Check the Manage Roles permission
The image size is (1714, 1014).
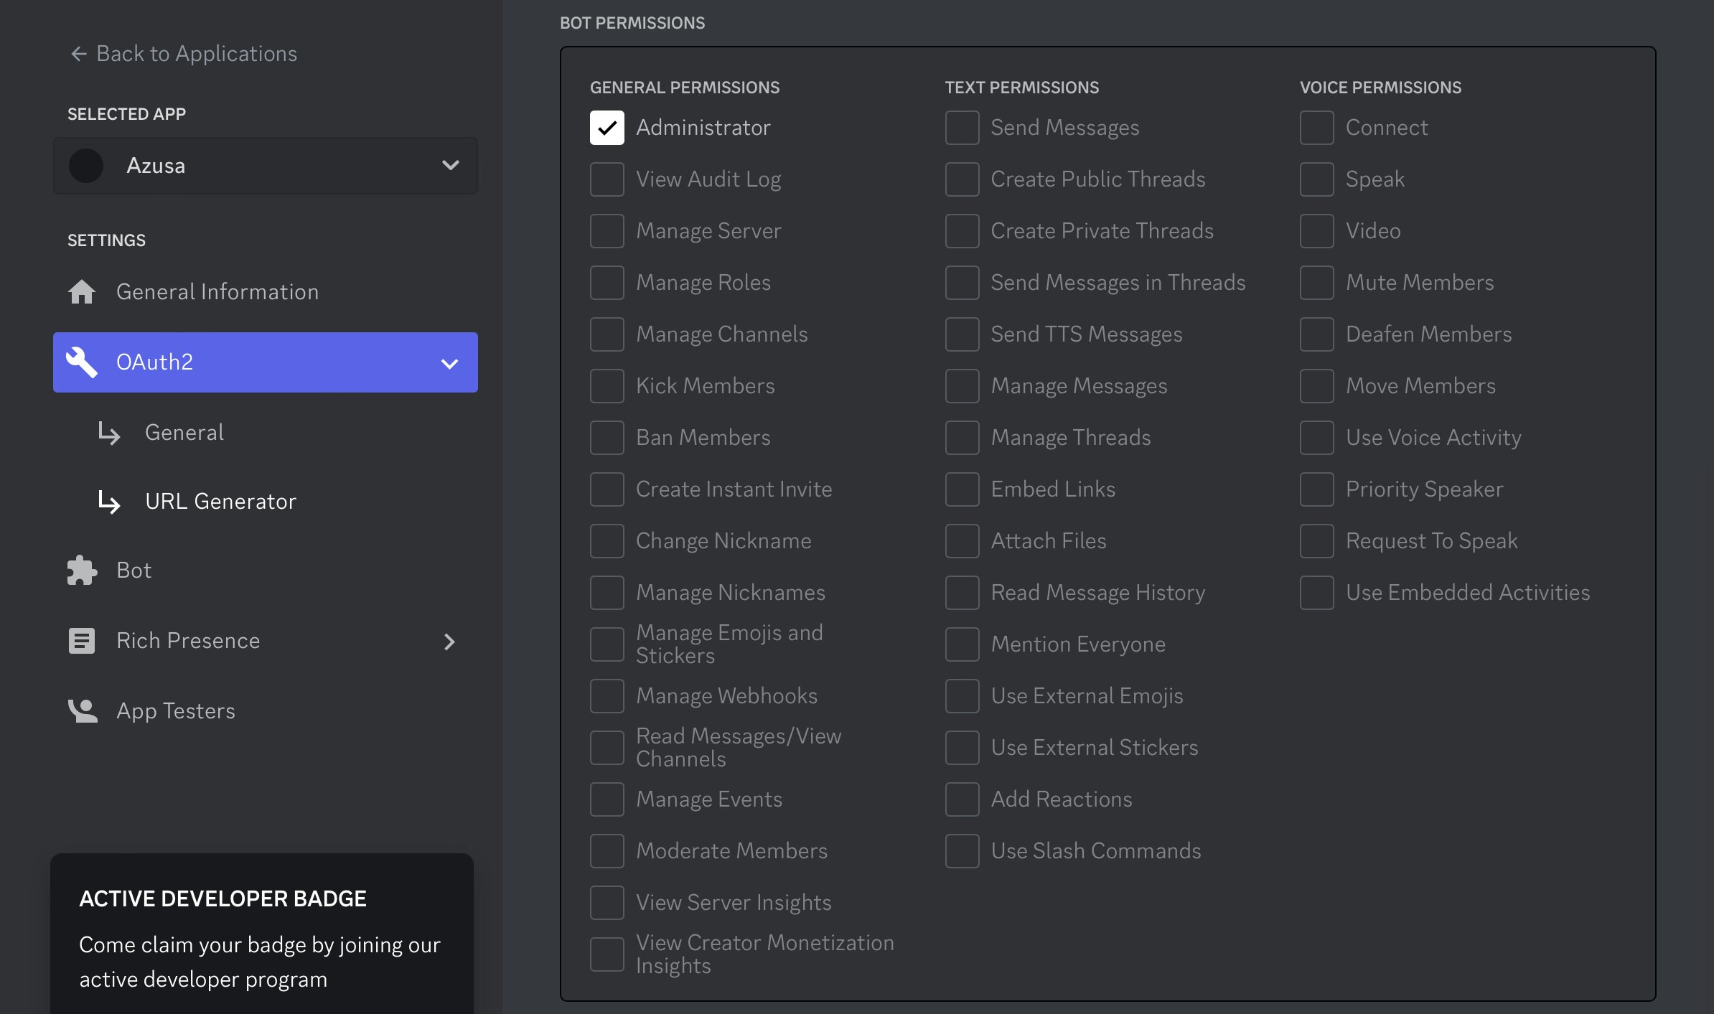tap(607, 283)
